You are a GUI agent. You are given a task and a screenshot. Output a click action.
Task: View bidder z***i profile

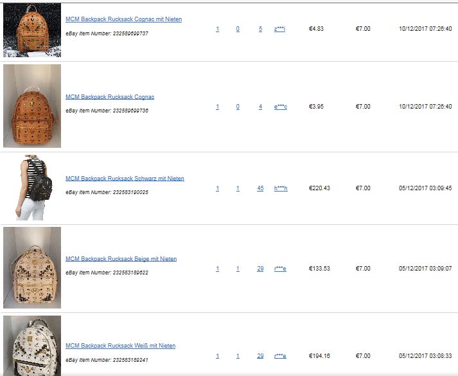(x=279, y=29)
